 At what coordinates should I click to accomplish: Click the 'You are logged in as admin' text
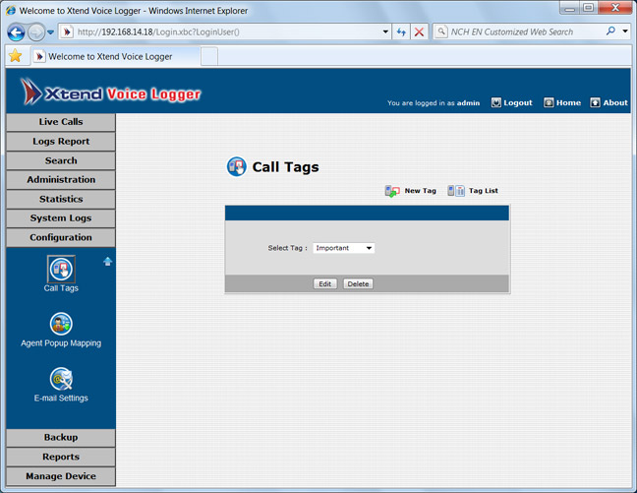(434, 103)
